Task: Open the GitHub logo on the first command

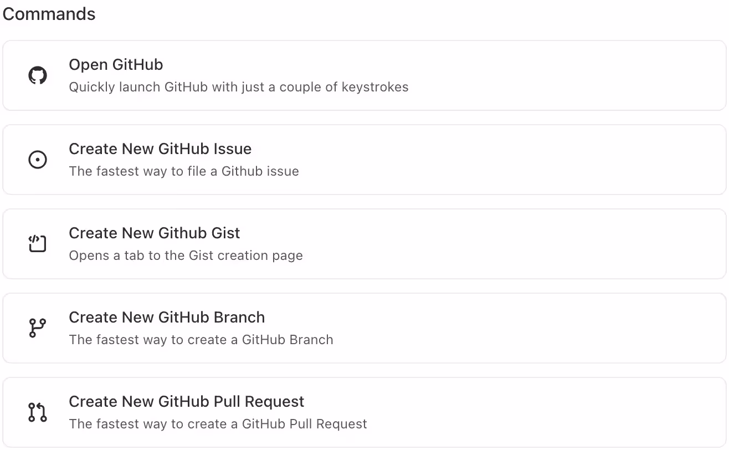Action: [37, 75]
